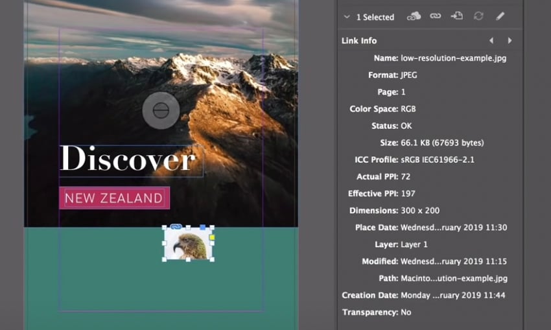Click the Update Link refresh icon
The height and width of the screenshot is (330, 551).
click(x=478, y=16)
